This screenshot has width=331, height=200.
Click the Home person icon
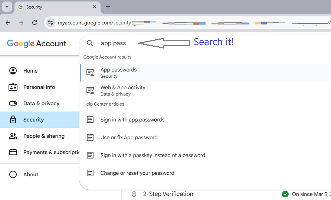13,71
